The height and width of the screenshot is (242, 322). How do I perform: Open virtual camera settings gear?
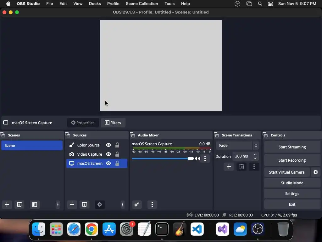pyautogui.click(x=316, y=172)
